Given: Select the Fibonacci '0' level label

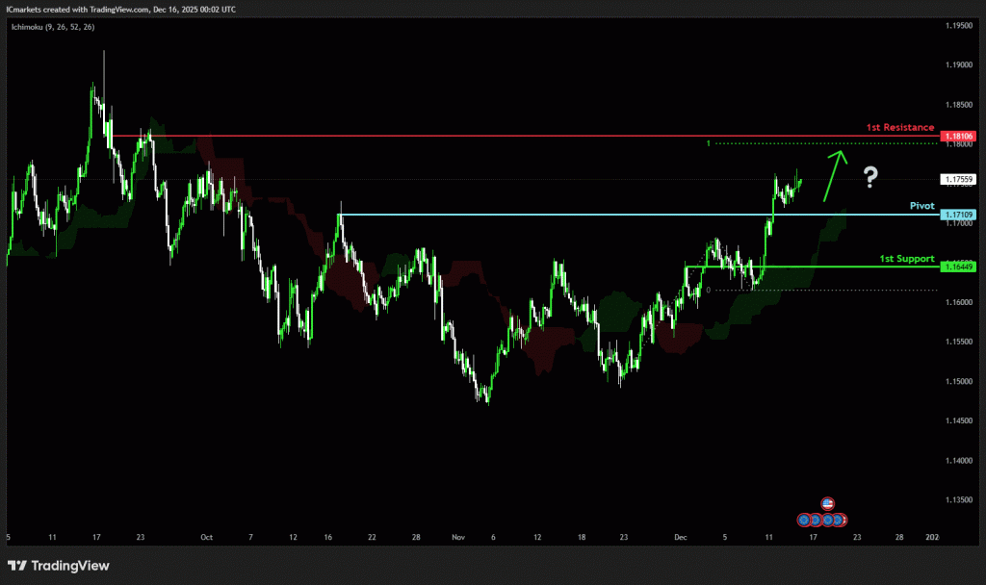Looking at the screenshot, I should coord(708,290).
